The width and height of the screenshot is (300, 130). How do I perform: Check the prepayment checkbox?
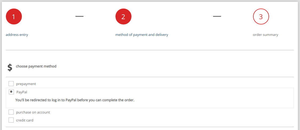(x=11, y=84)
